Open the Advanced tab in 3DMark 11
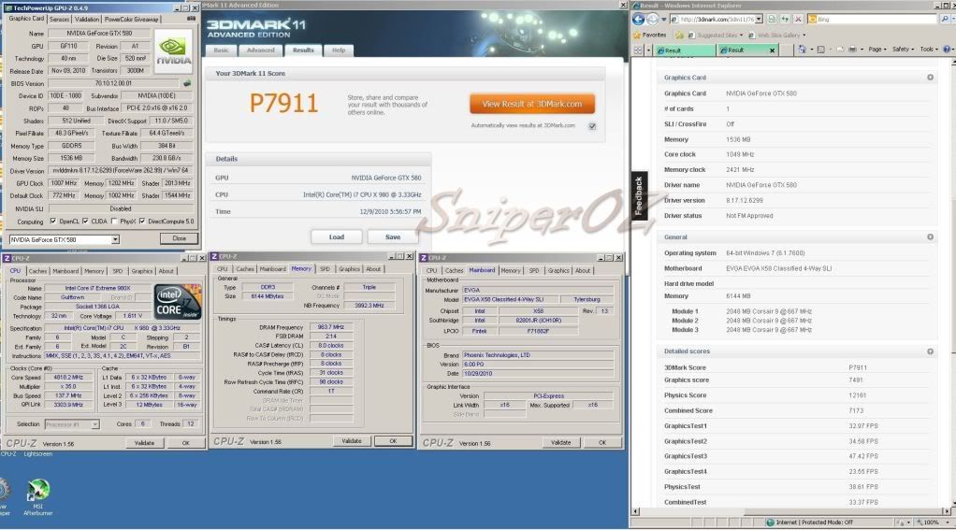956x530 pixels. pos(260,50)
